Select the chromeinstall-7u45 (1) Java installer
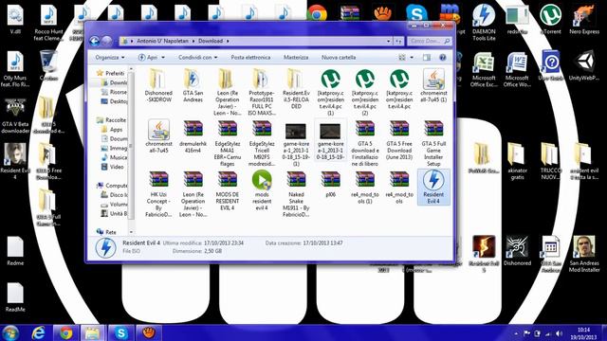 (x=433, y=86)
